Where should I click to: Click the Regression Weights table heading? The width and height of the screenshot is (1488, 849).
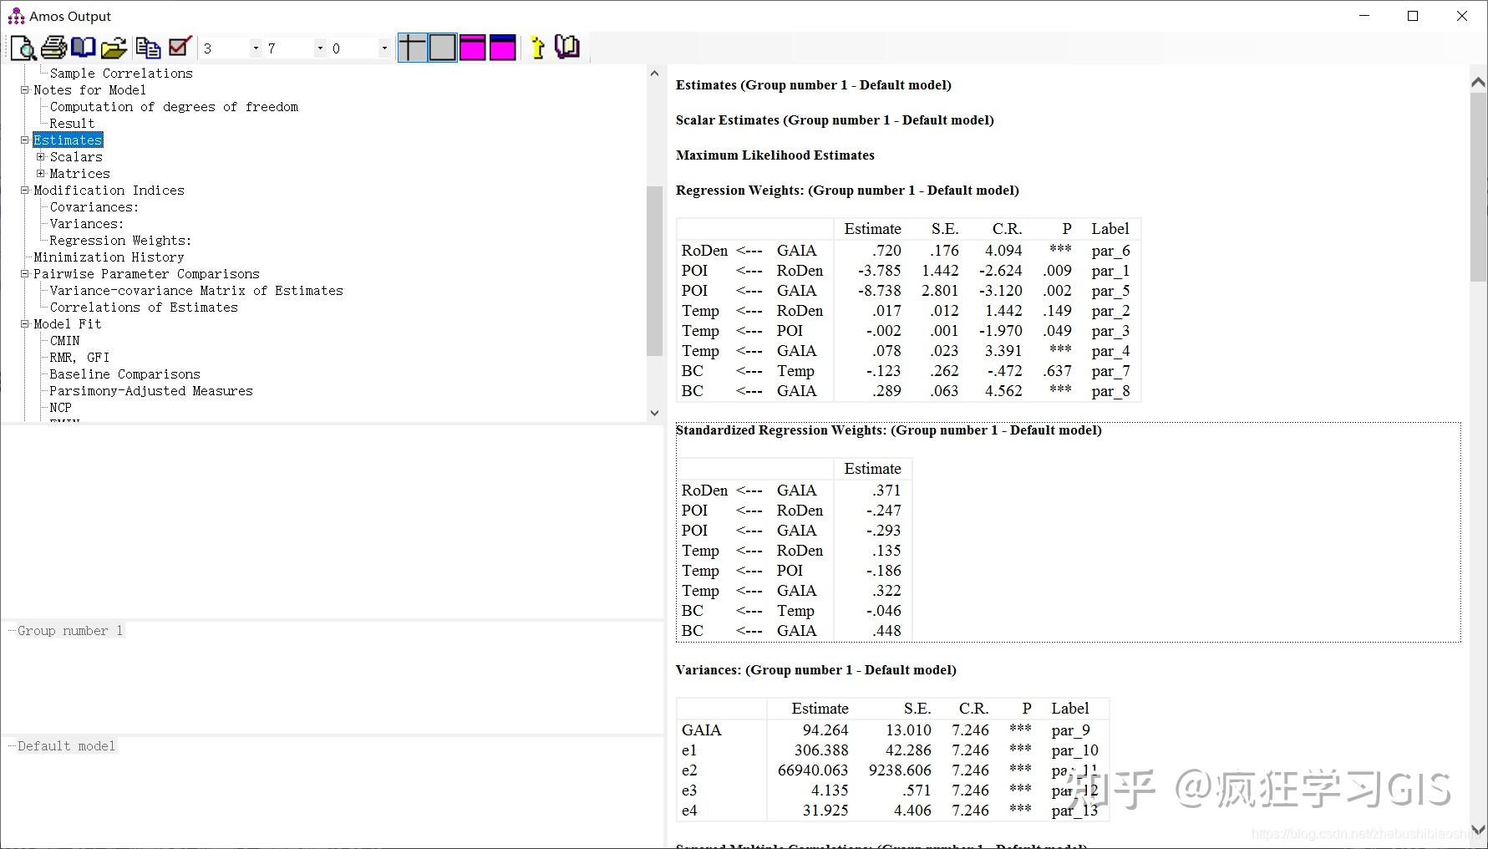[847, 191]
